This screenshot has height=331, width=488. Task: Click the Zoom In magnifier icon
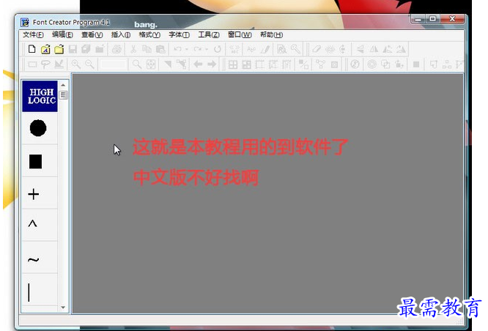(x=76, y=64)
